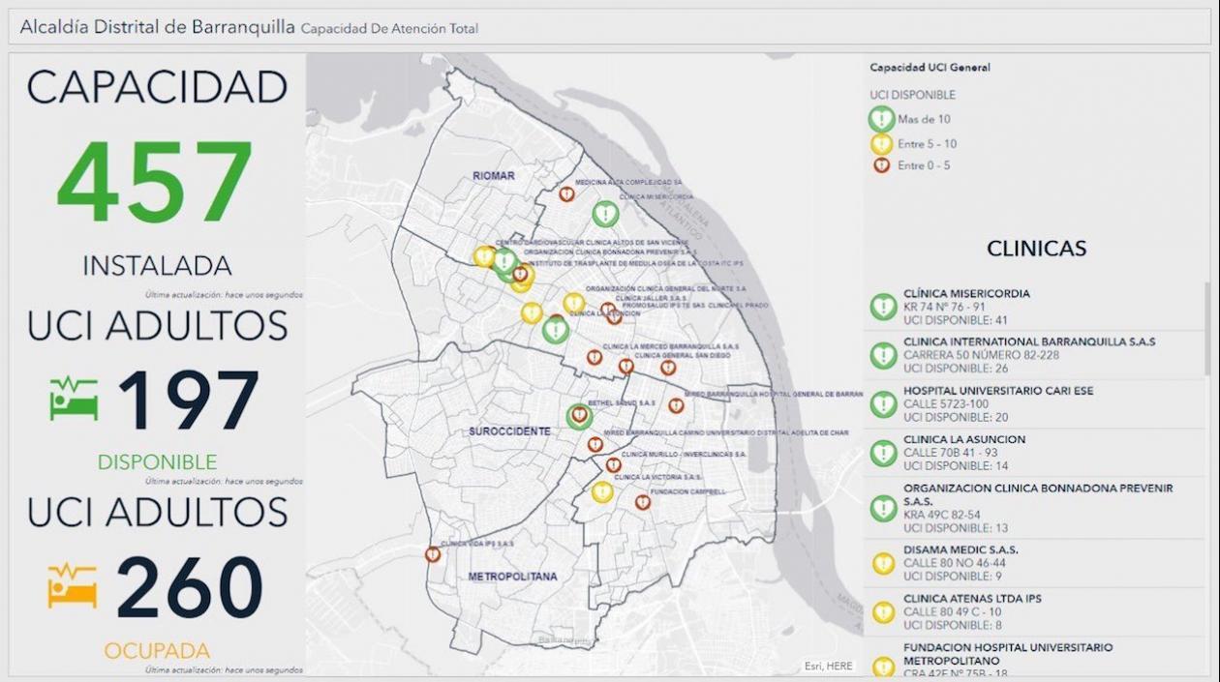This screenshot has height=682, width=1220.
Task: Click the orange bed icon for occupied UCI
Action: click(x=73, y=586)
